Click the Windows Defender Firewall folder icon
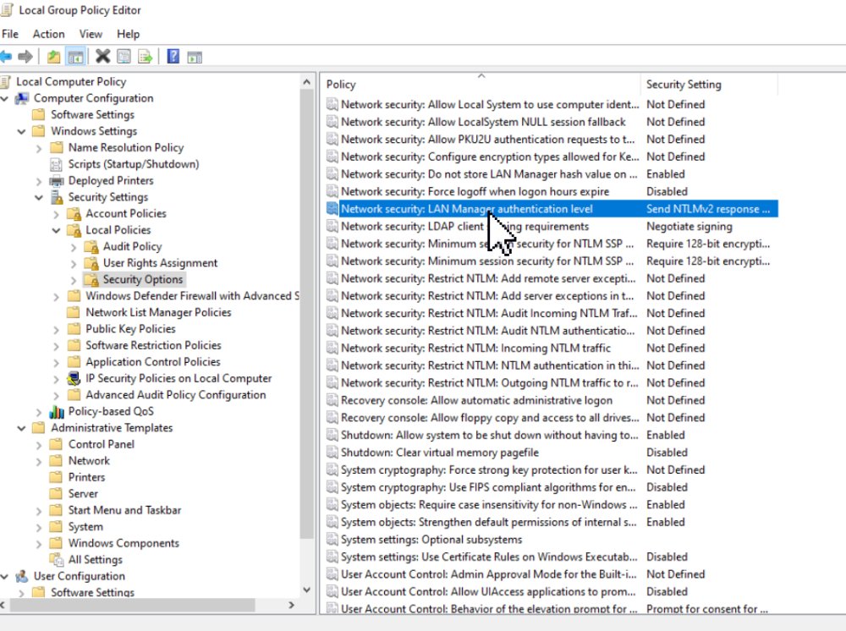The image size is (846, 631). click(x=74, y=295)
